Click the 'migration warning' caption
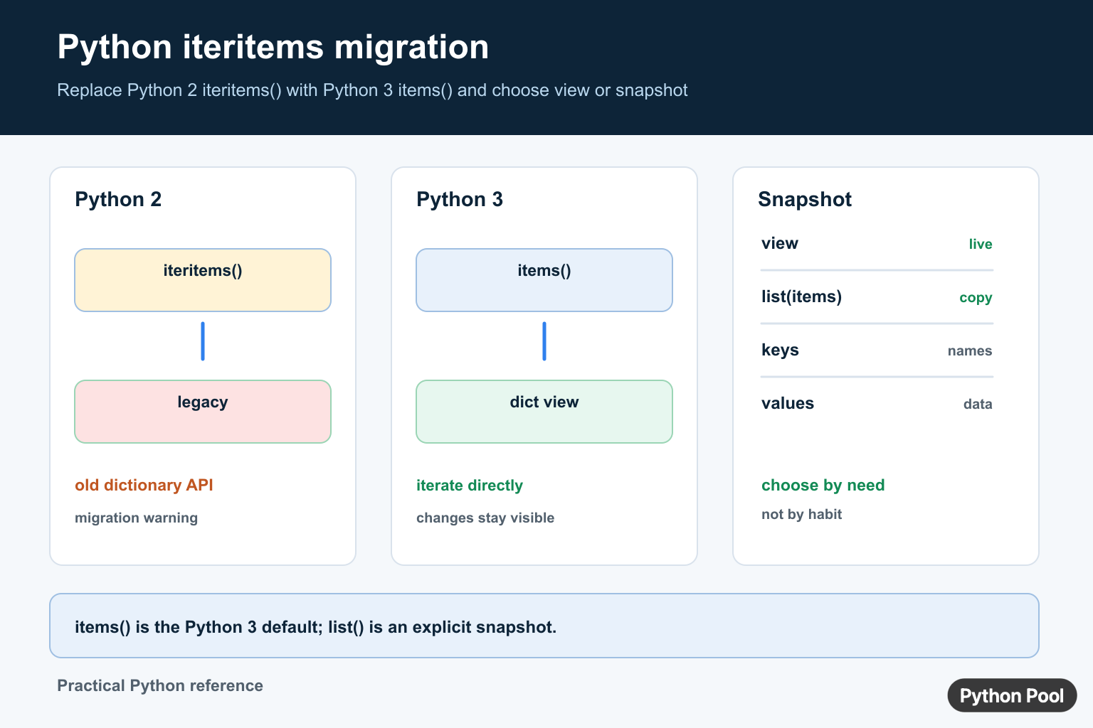The image size is (1093, 728). coord(136,518)
